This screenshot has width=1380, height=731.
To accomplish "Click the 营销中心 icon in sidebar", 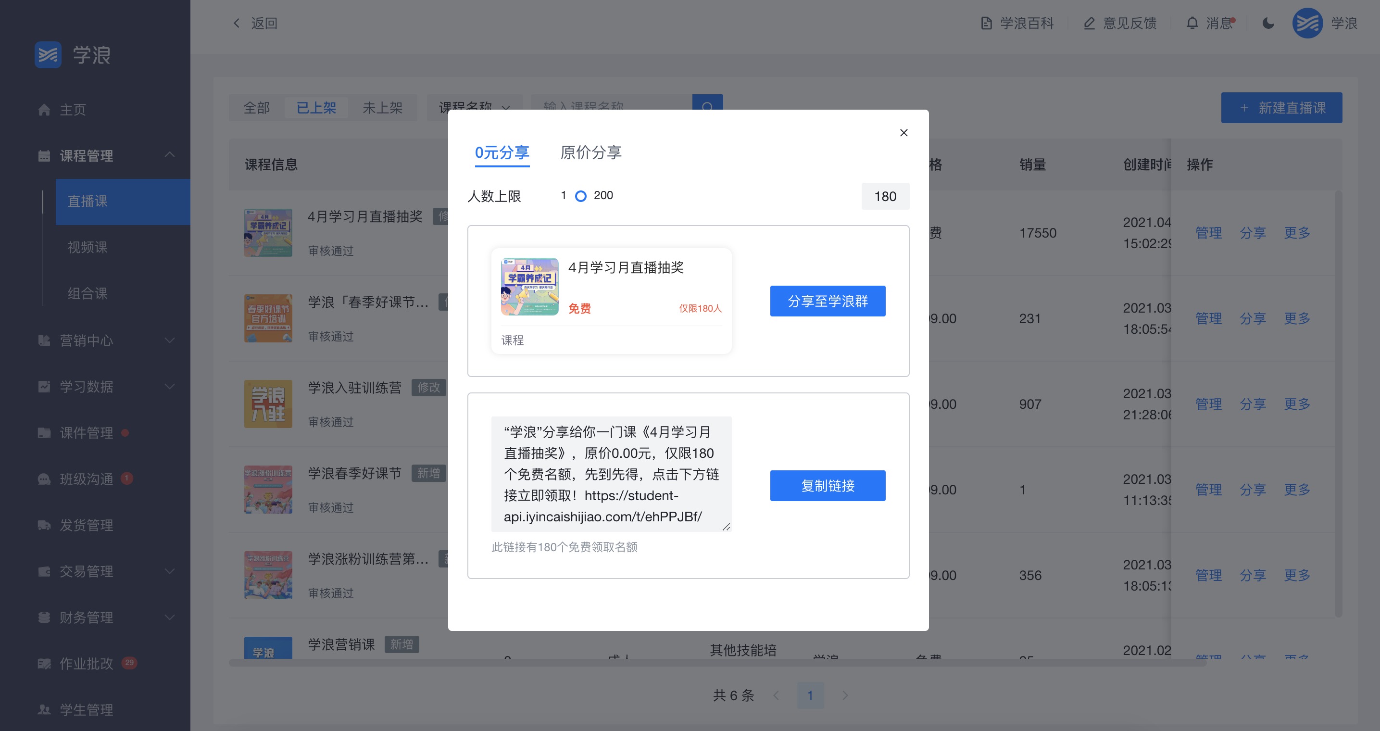I will 44,340.
